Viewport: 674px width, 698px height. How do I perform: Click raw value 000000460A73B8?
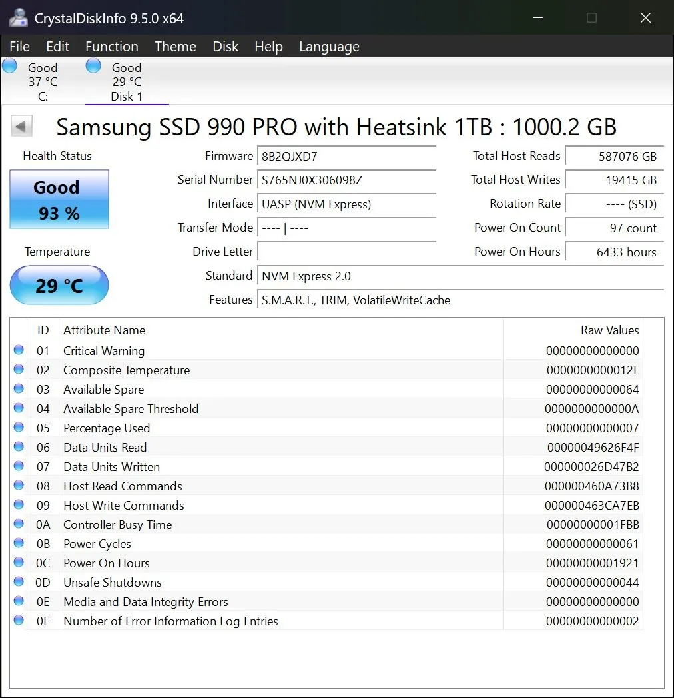(591, 486)
